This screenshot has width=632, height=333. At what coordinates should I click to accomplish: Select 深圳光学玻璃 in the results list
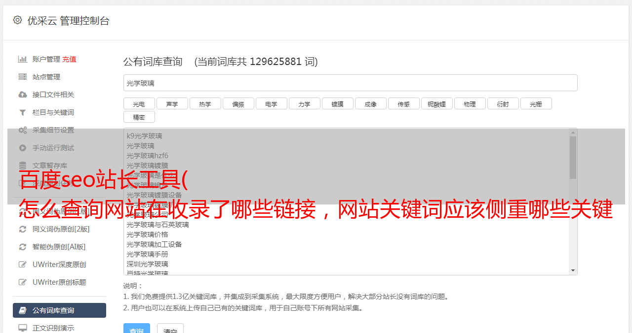(147, 264)
